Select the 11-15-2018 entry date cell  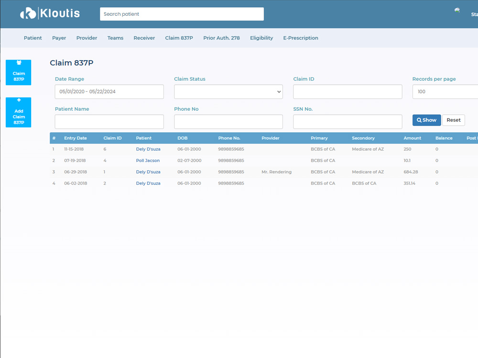[74, 149]
